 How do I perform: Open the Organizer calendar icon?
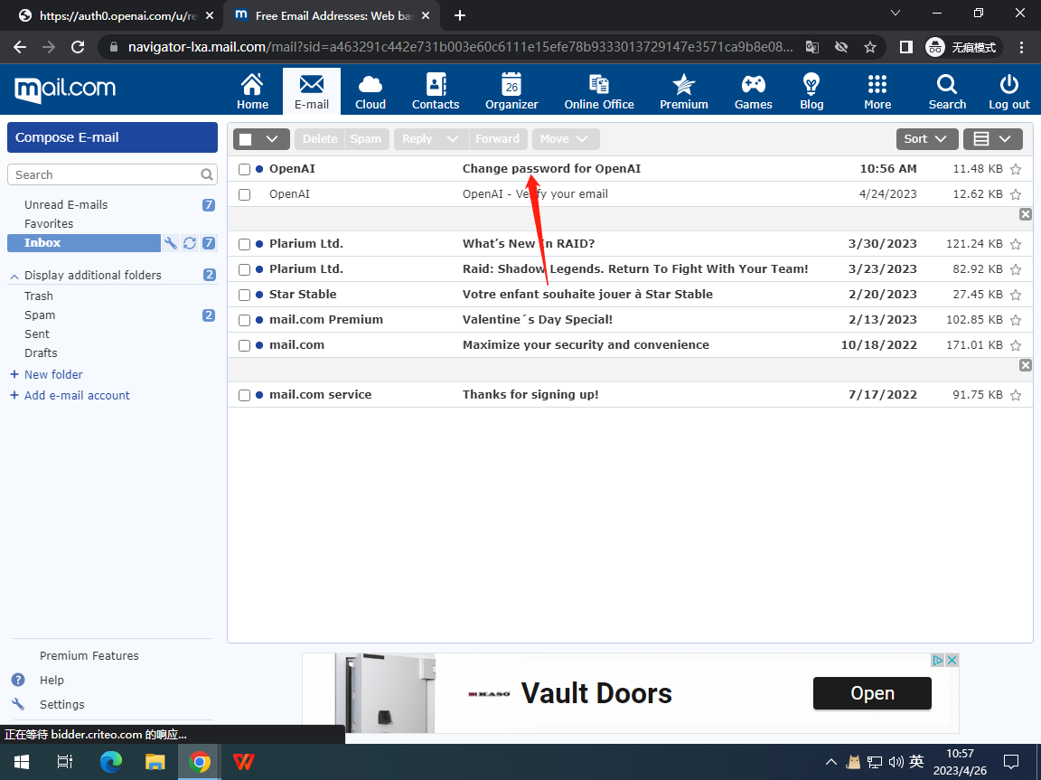point(511,85)
